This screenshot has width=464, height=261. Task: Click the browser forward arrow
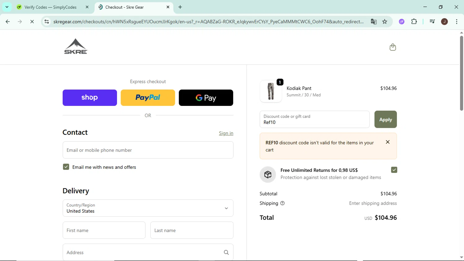(x=20, y=22)
